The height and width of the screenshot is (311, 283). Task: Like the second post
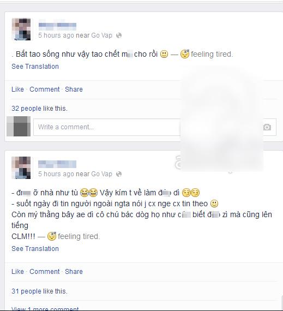pyautogui.click(x=17, y=272)
